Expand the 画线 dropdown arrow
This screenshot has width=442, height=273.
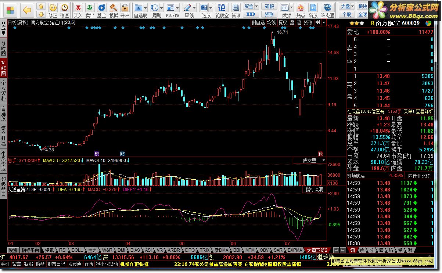coord(195,8)
